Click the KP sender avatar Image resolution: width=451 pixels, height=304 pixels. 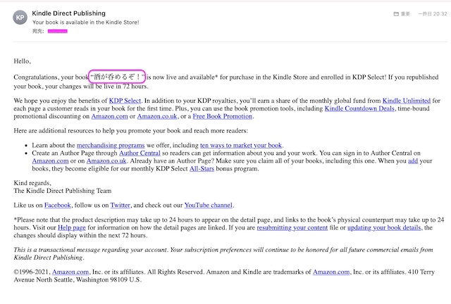(20, 17)
